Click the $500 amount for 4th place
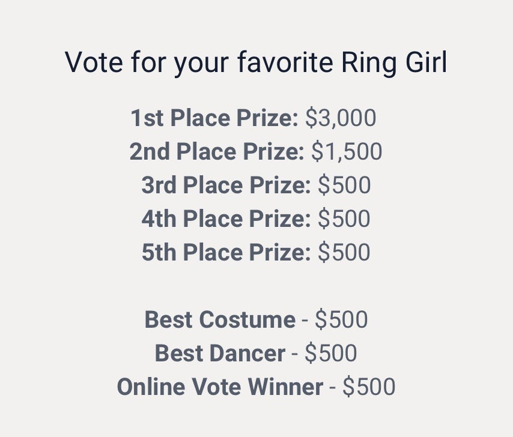Viewport: 513px width, 437px height. point(344,219)
